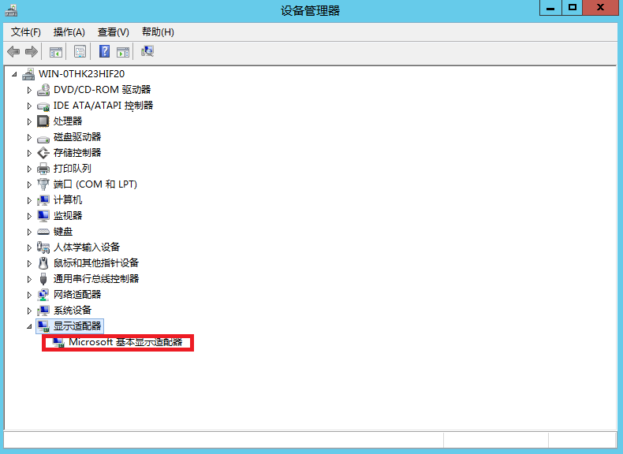
Task: Expand the 鼠标和其他指针设备 node arrow
Action: coord(29,263)
